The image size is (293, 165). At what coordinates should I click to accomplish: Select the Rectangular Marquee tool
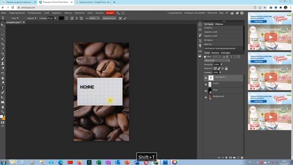(x=3, y=30)
